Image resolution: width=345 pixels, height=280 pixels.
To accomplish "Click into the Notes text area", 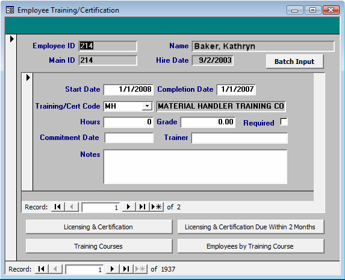I will (196, 167).
